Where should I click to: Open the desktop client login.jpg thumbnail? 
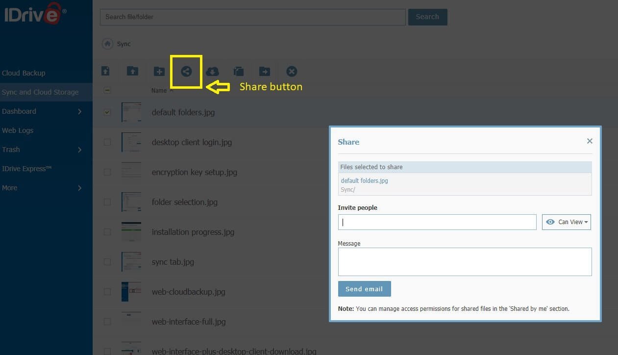point(131,142)
